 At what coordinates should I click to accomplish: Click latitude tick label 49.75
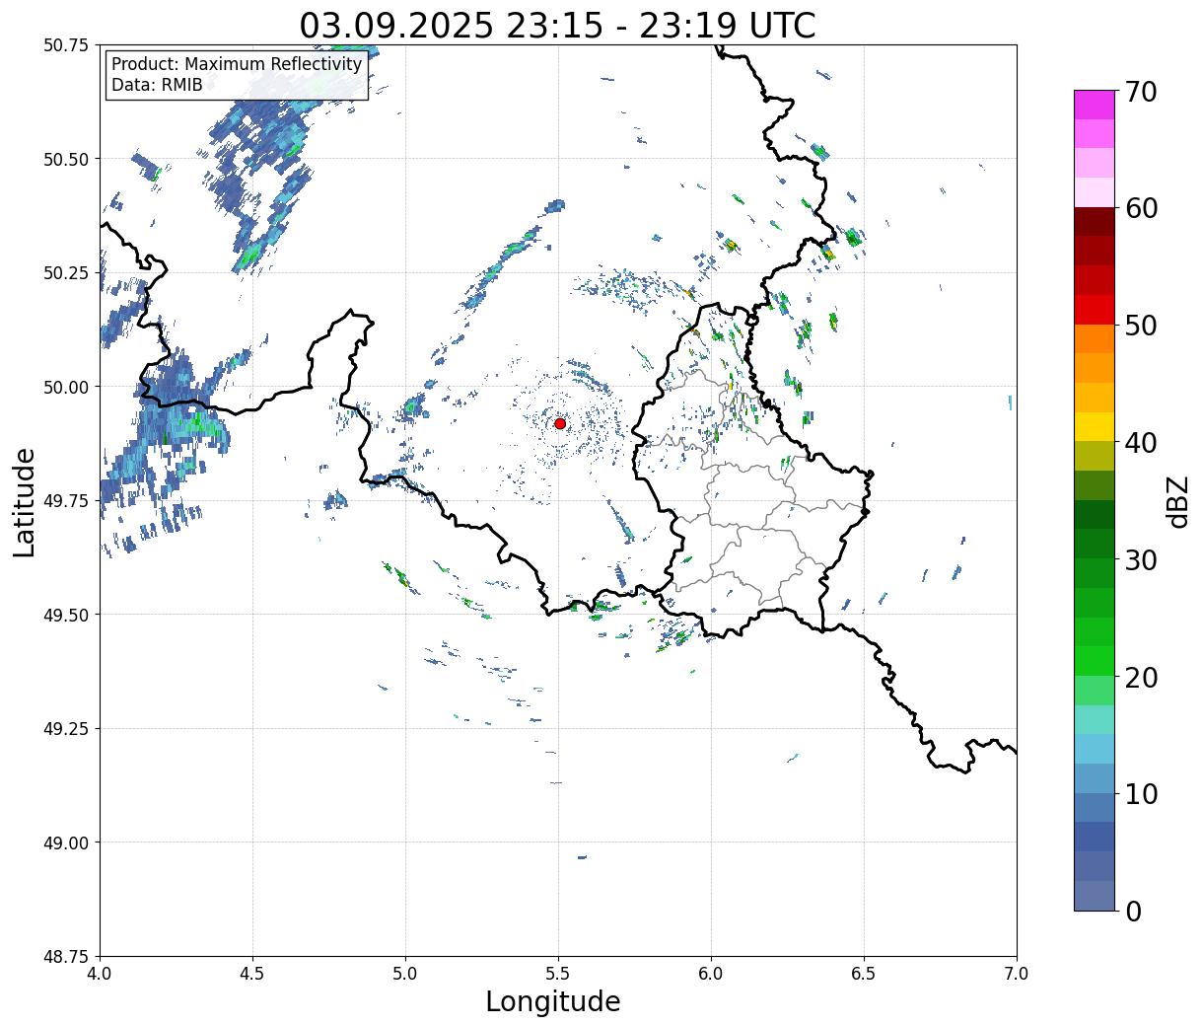[66, 501]
